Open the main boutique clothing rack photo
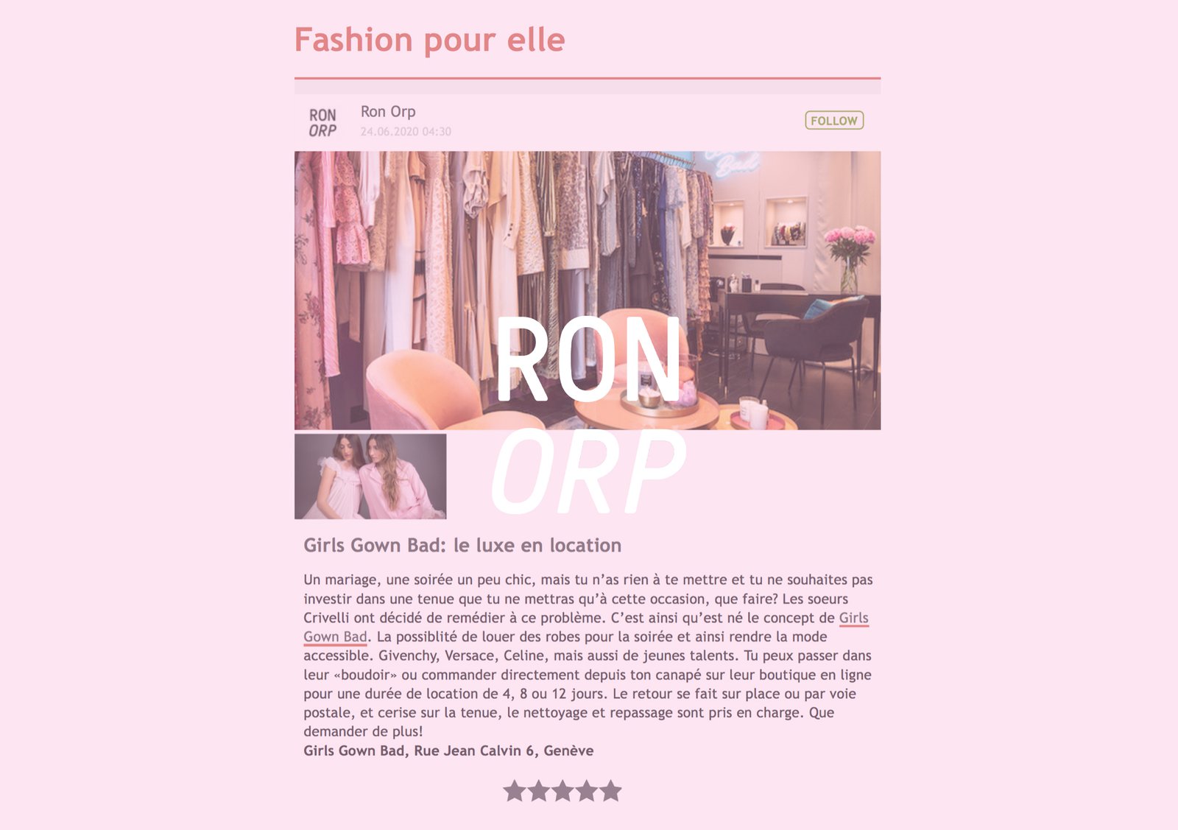 (x=588, y=290)
